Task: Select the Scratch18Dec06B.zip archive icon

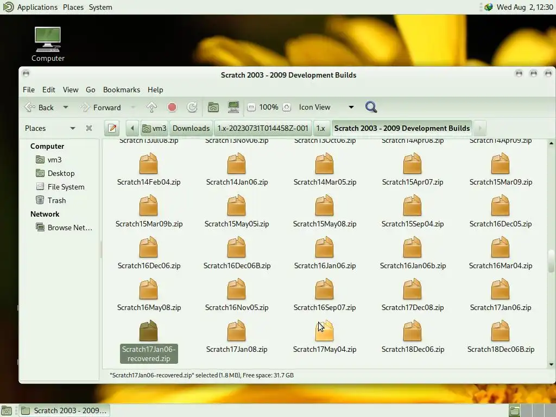Action: coord(500,331)
